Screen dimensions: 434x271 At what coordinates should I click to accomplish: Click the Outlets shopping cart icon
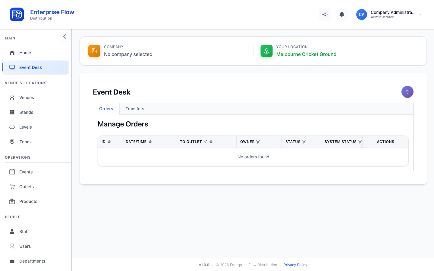tap(12, 187)
